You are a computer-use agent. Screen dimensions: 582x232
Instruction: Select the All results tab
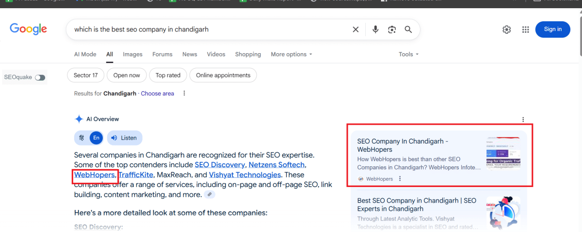110,54
